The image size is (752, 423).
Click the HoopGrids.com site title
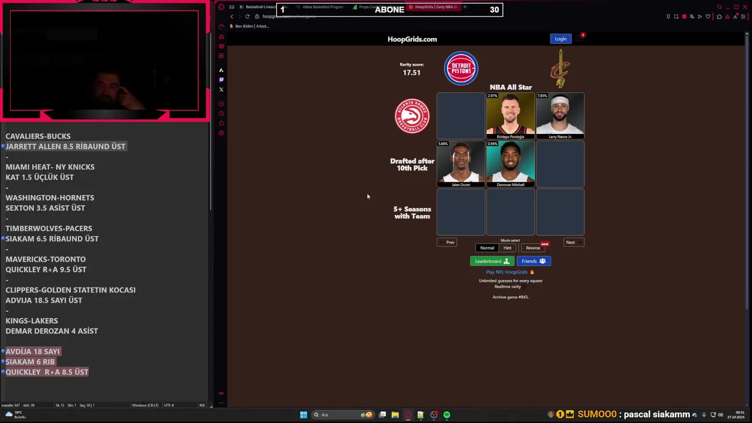[412, 39]
